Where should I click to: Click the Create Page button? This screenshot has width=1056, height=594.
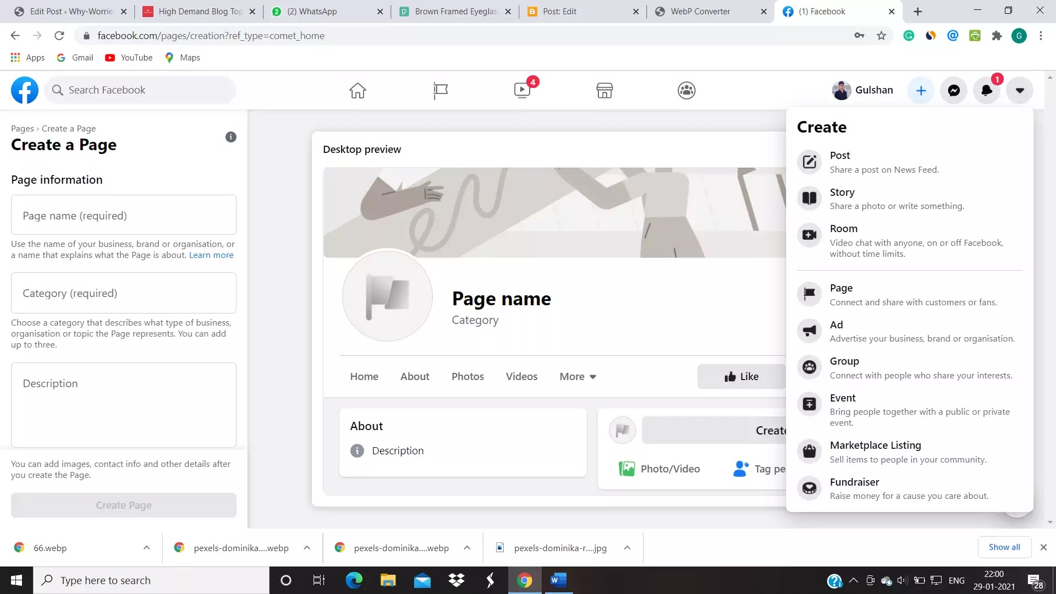(x=124, y=505)
